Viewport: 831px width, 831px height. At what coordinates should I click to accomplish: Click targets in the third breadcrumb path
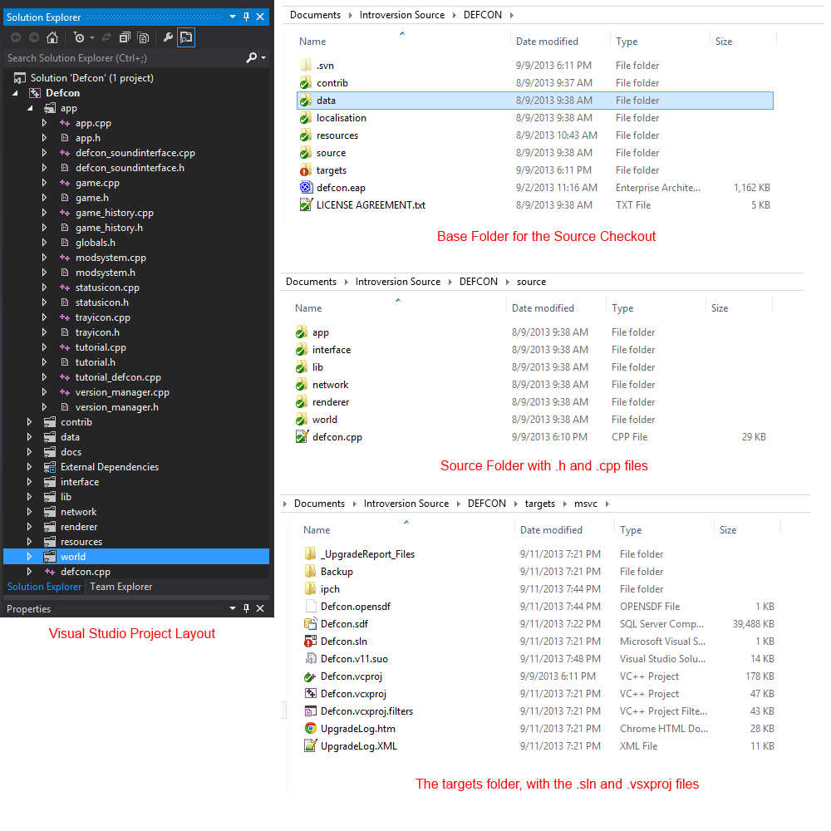[539, 504]
